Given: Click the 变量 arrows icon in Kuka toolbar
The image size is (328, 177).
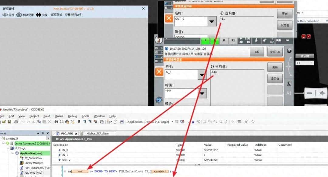Looking at the screenshot, I should [39, 15].
